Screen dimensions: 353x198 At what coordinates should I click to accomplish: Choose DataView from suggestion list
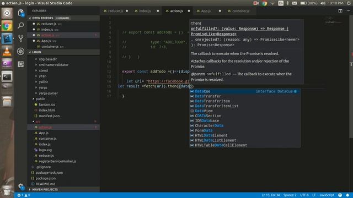(x=245, y=111)
